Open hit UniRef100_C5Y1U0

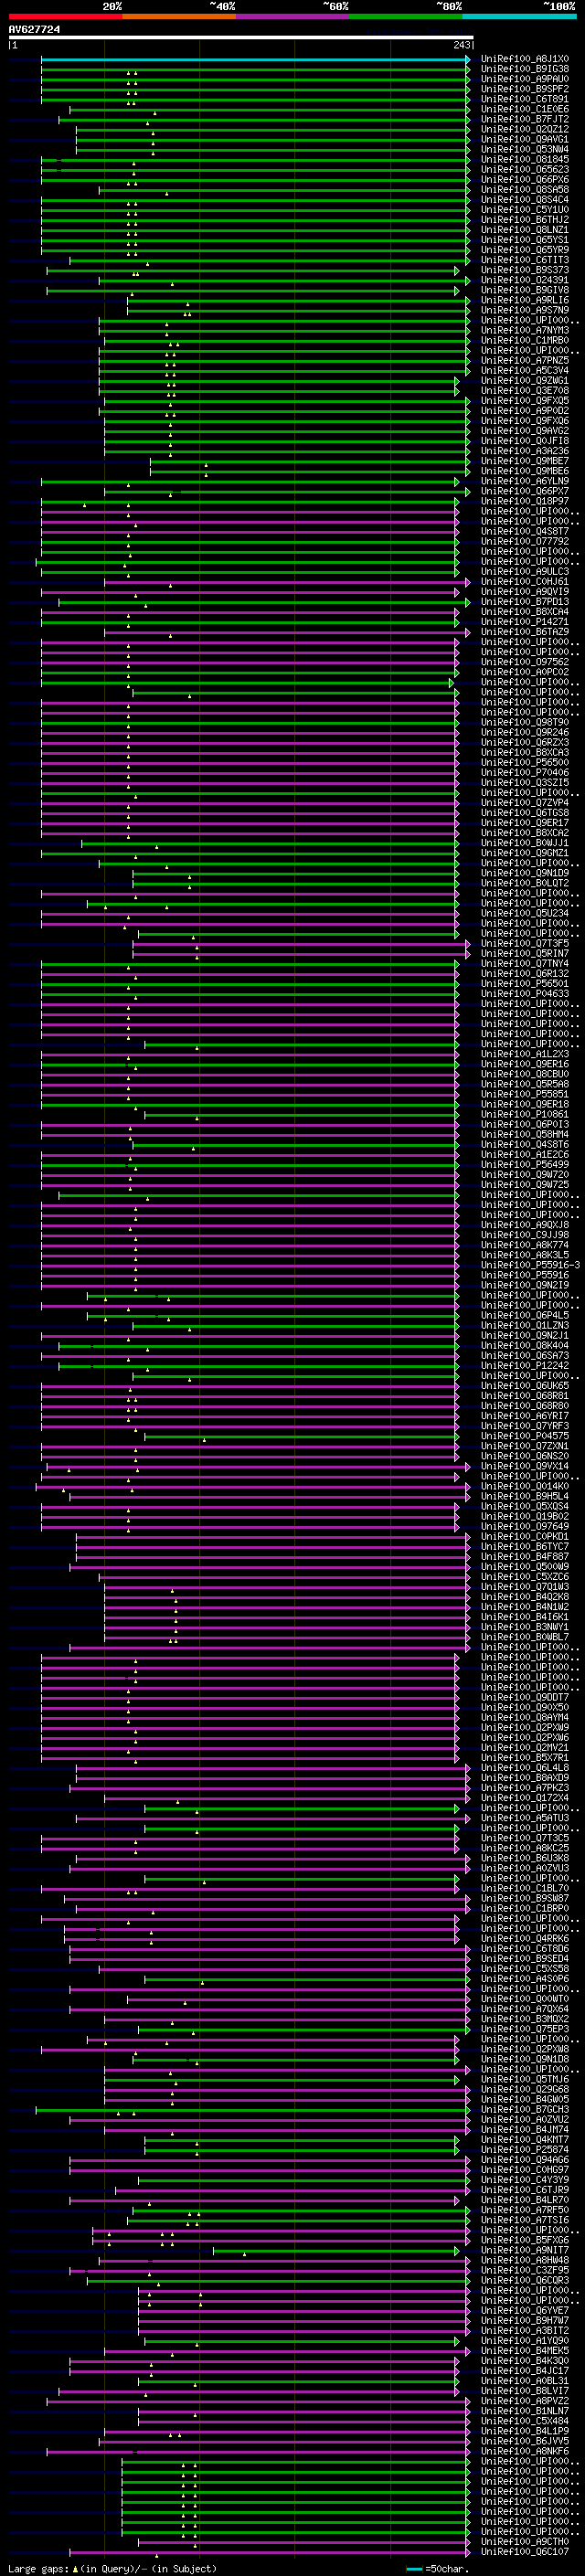coord(525,210)
